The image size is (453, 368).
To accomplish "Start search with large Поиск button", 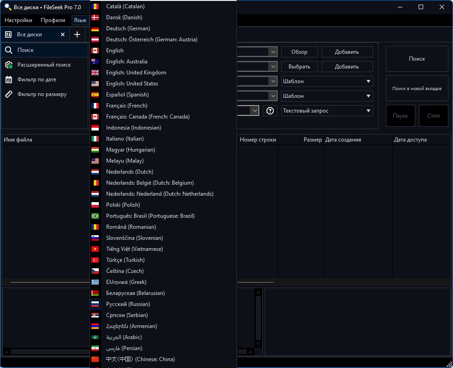I will 417,59.
